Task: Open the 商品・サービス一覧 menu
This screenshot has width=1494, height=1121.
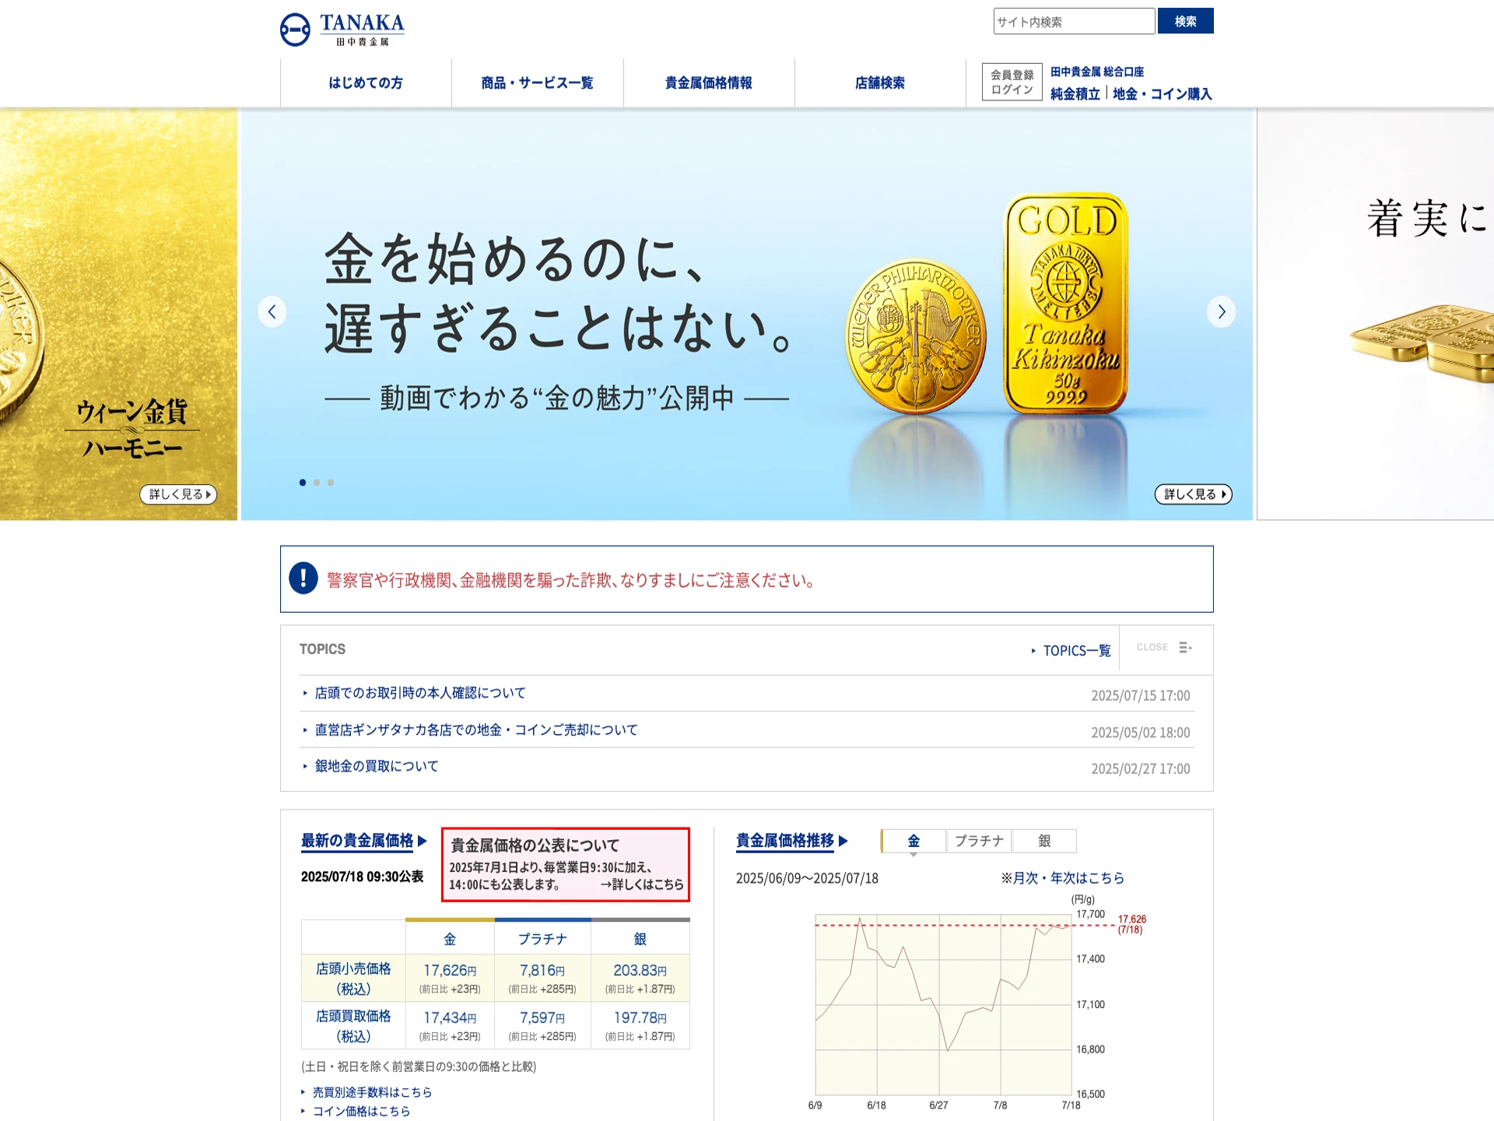Action: (x=537, y=83)
